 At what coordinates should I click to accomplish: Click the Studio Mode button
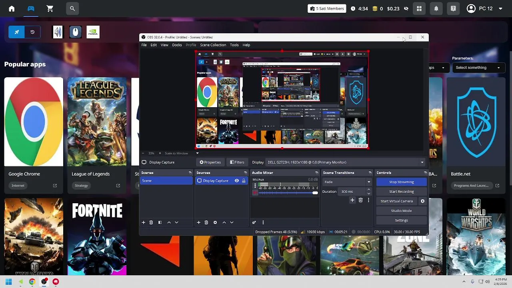click(401, 211)
